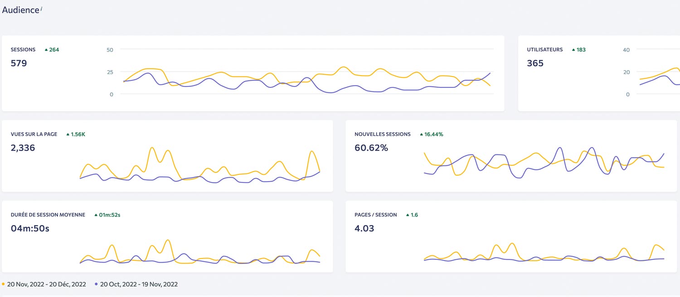This screenshot has width=680, height=297.
Task: Click the green up arrow beside 183
Action: 573,50
